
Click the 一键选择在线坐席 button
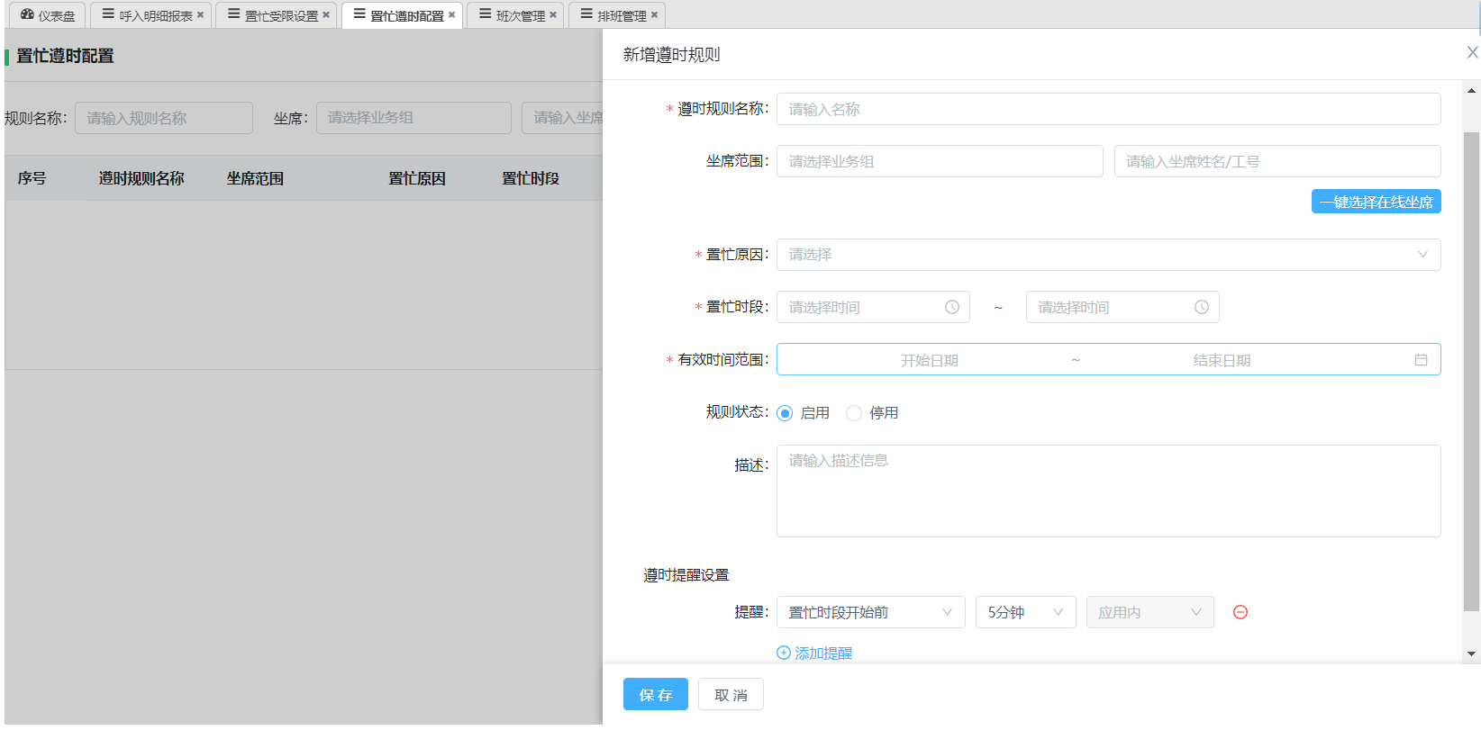(1376, 202)
